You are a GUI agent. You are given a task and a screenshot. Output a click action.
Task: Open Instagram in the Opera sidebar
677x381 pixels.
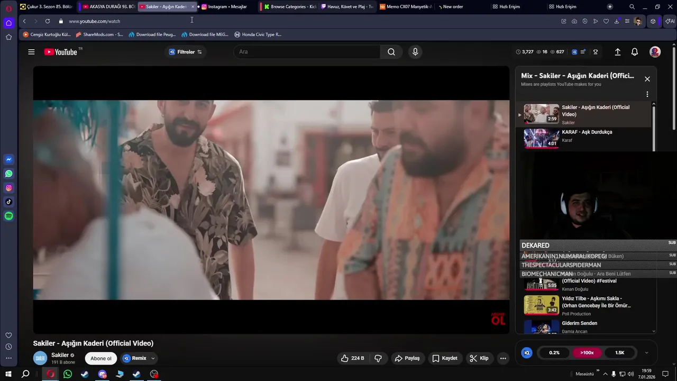click(x=8, y=188)
